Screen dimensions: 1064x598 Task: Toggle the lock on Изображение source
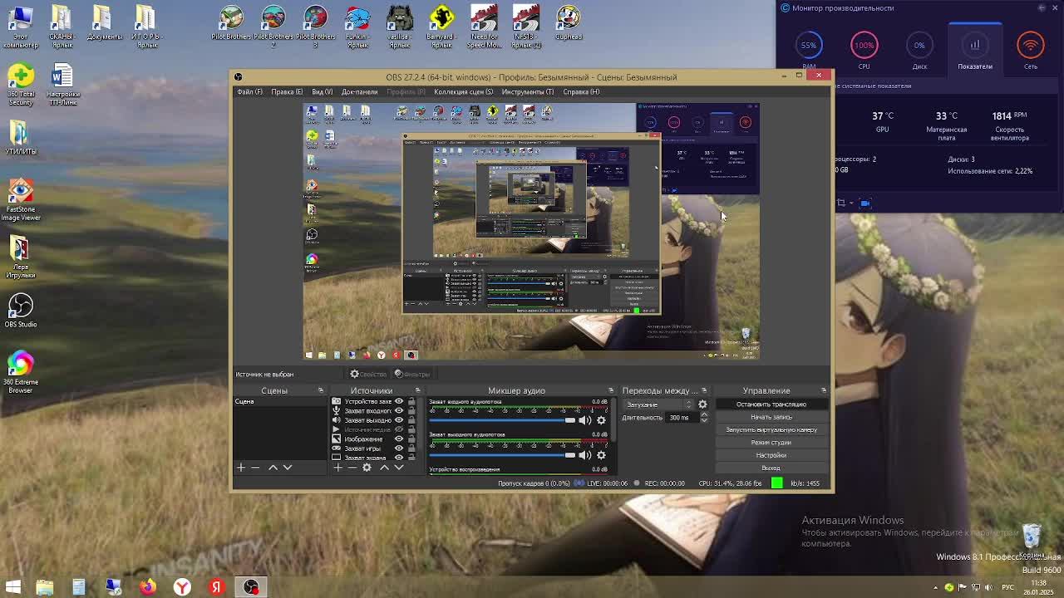coord(411,439)
